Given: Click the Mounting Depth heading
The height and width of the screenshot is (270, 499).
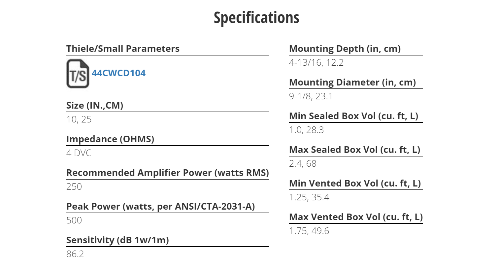Looking at the screenshot, I should click(x=345, y=49).
